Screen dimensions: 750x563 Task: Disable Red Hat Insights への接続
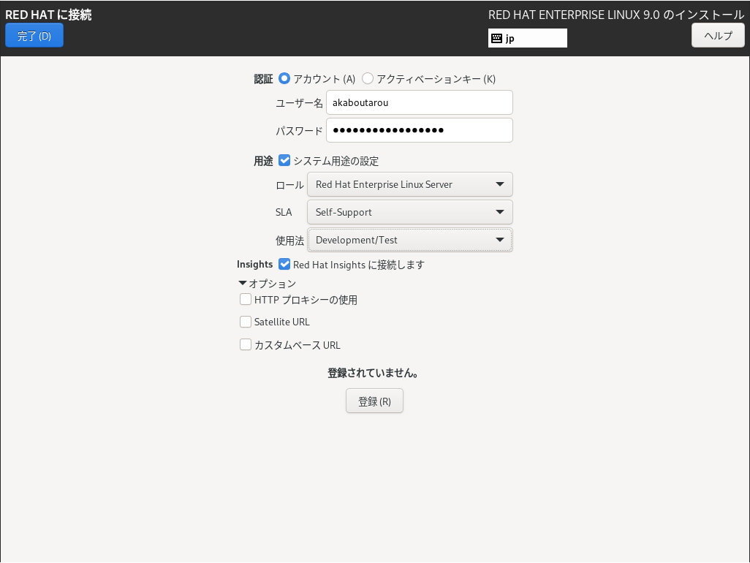tap(284, 264)
